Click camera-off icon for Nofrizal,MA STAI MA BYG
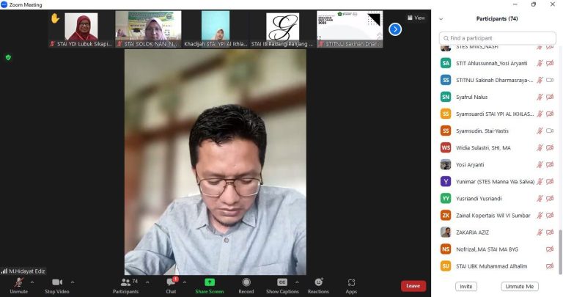 click(550, 249)
